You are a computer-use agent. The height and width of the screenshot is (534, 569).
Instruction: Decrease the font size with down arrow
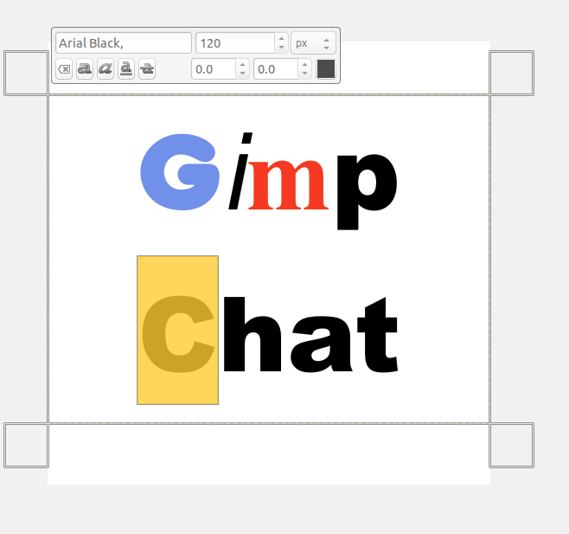pos(281,48)
